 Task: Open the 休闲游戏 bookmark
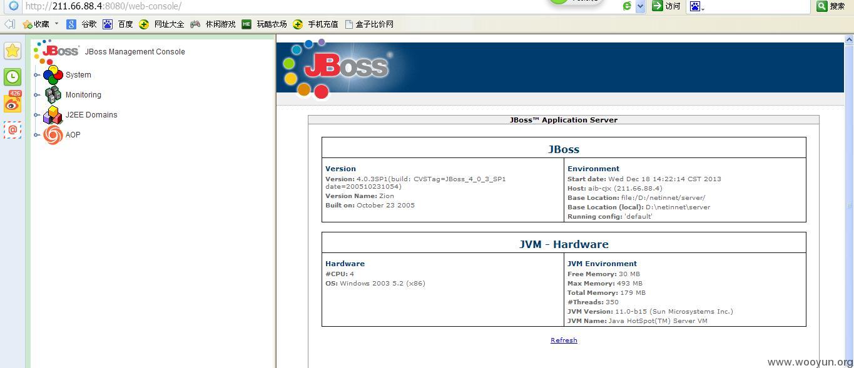coord(213,24)
